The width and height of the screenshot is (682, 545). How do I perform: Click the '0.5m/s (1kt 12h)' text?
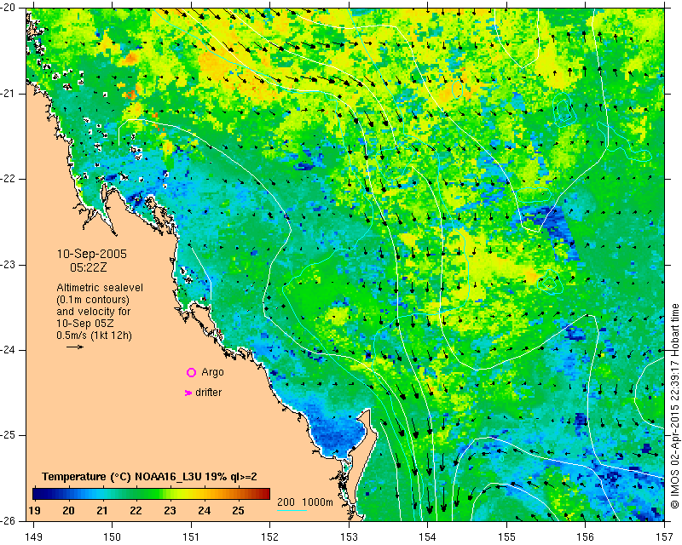[x=94, y=336]
